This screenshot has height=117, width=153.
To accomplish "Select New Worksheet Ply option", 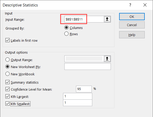I will [7, 67].
